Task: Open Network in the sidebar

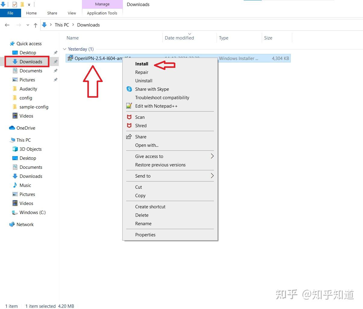Action: tap(25, 225)
